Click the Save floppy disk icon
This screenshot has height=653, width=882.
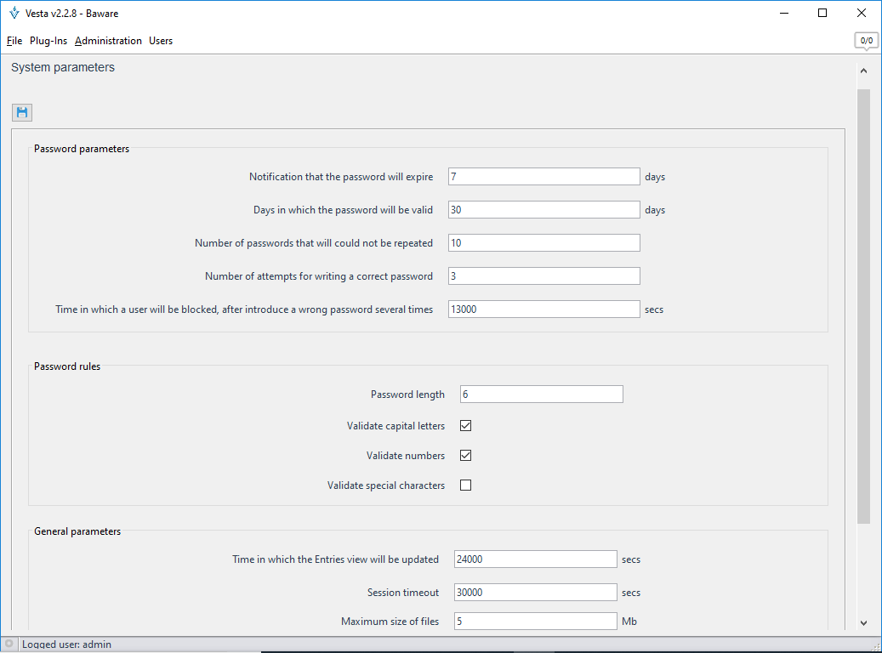click(x=22, y=112)
